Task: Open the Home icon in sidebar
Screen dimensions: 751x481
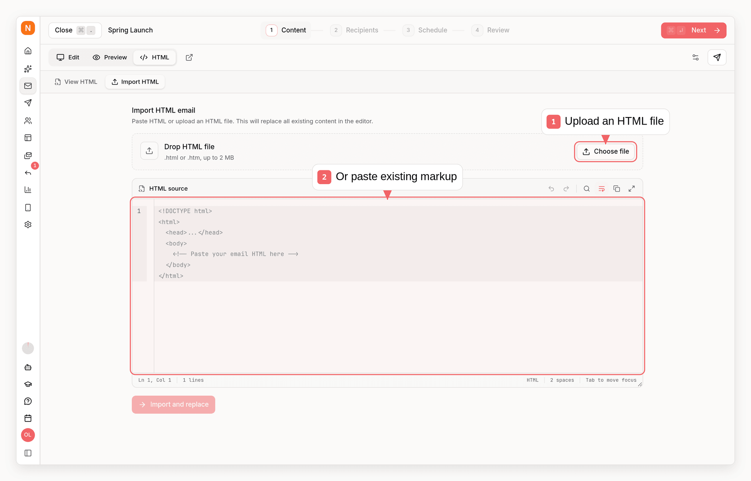Action: [28, 51]
